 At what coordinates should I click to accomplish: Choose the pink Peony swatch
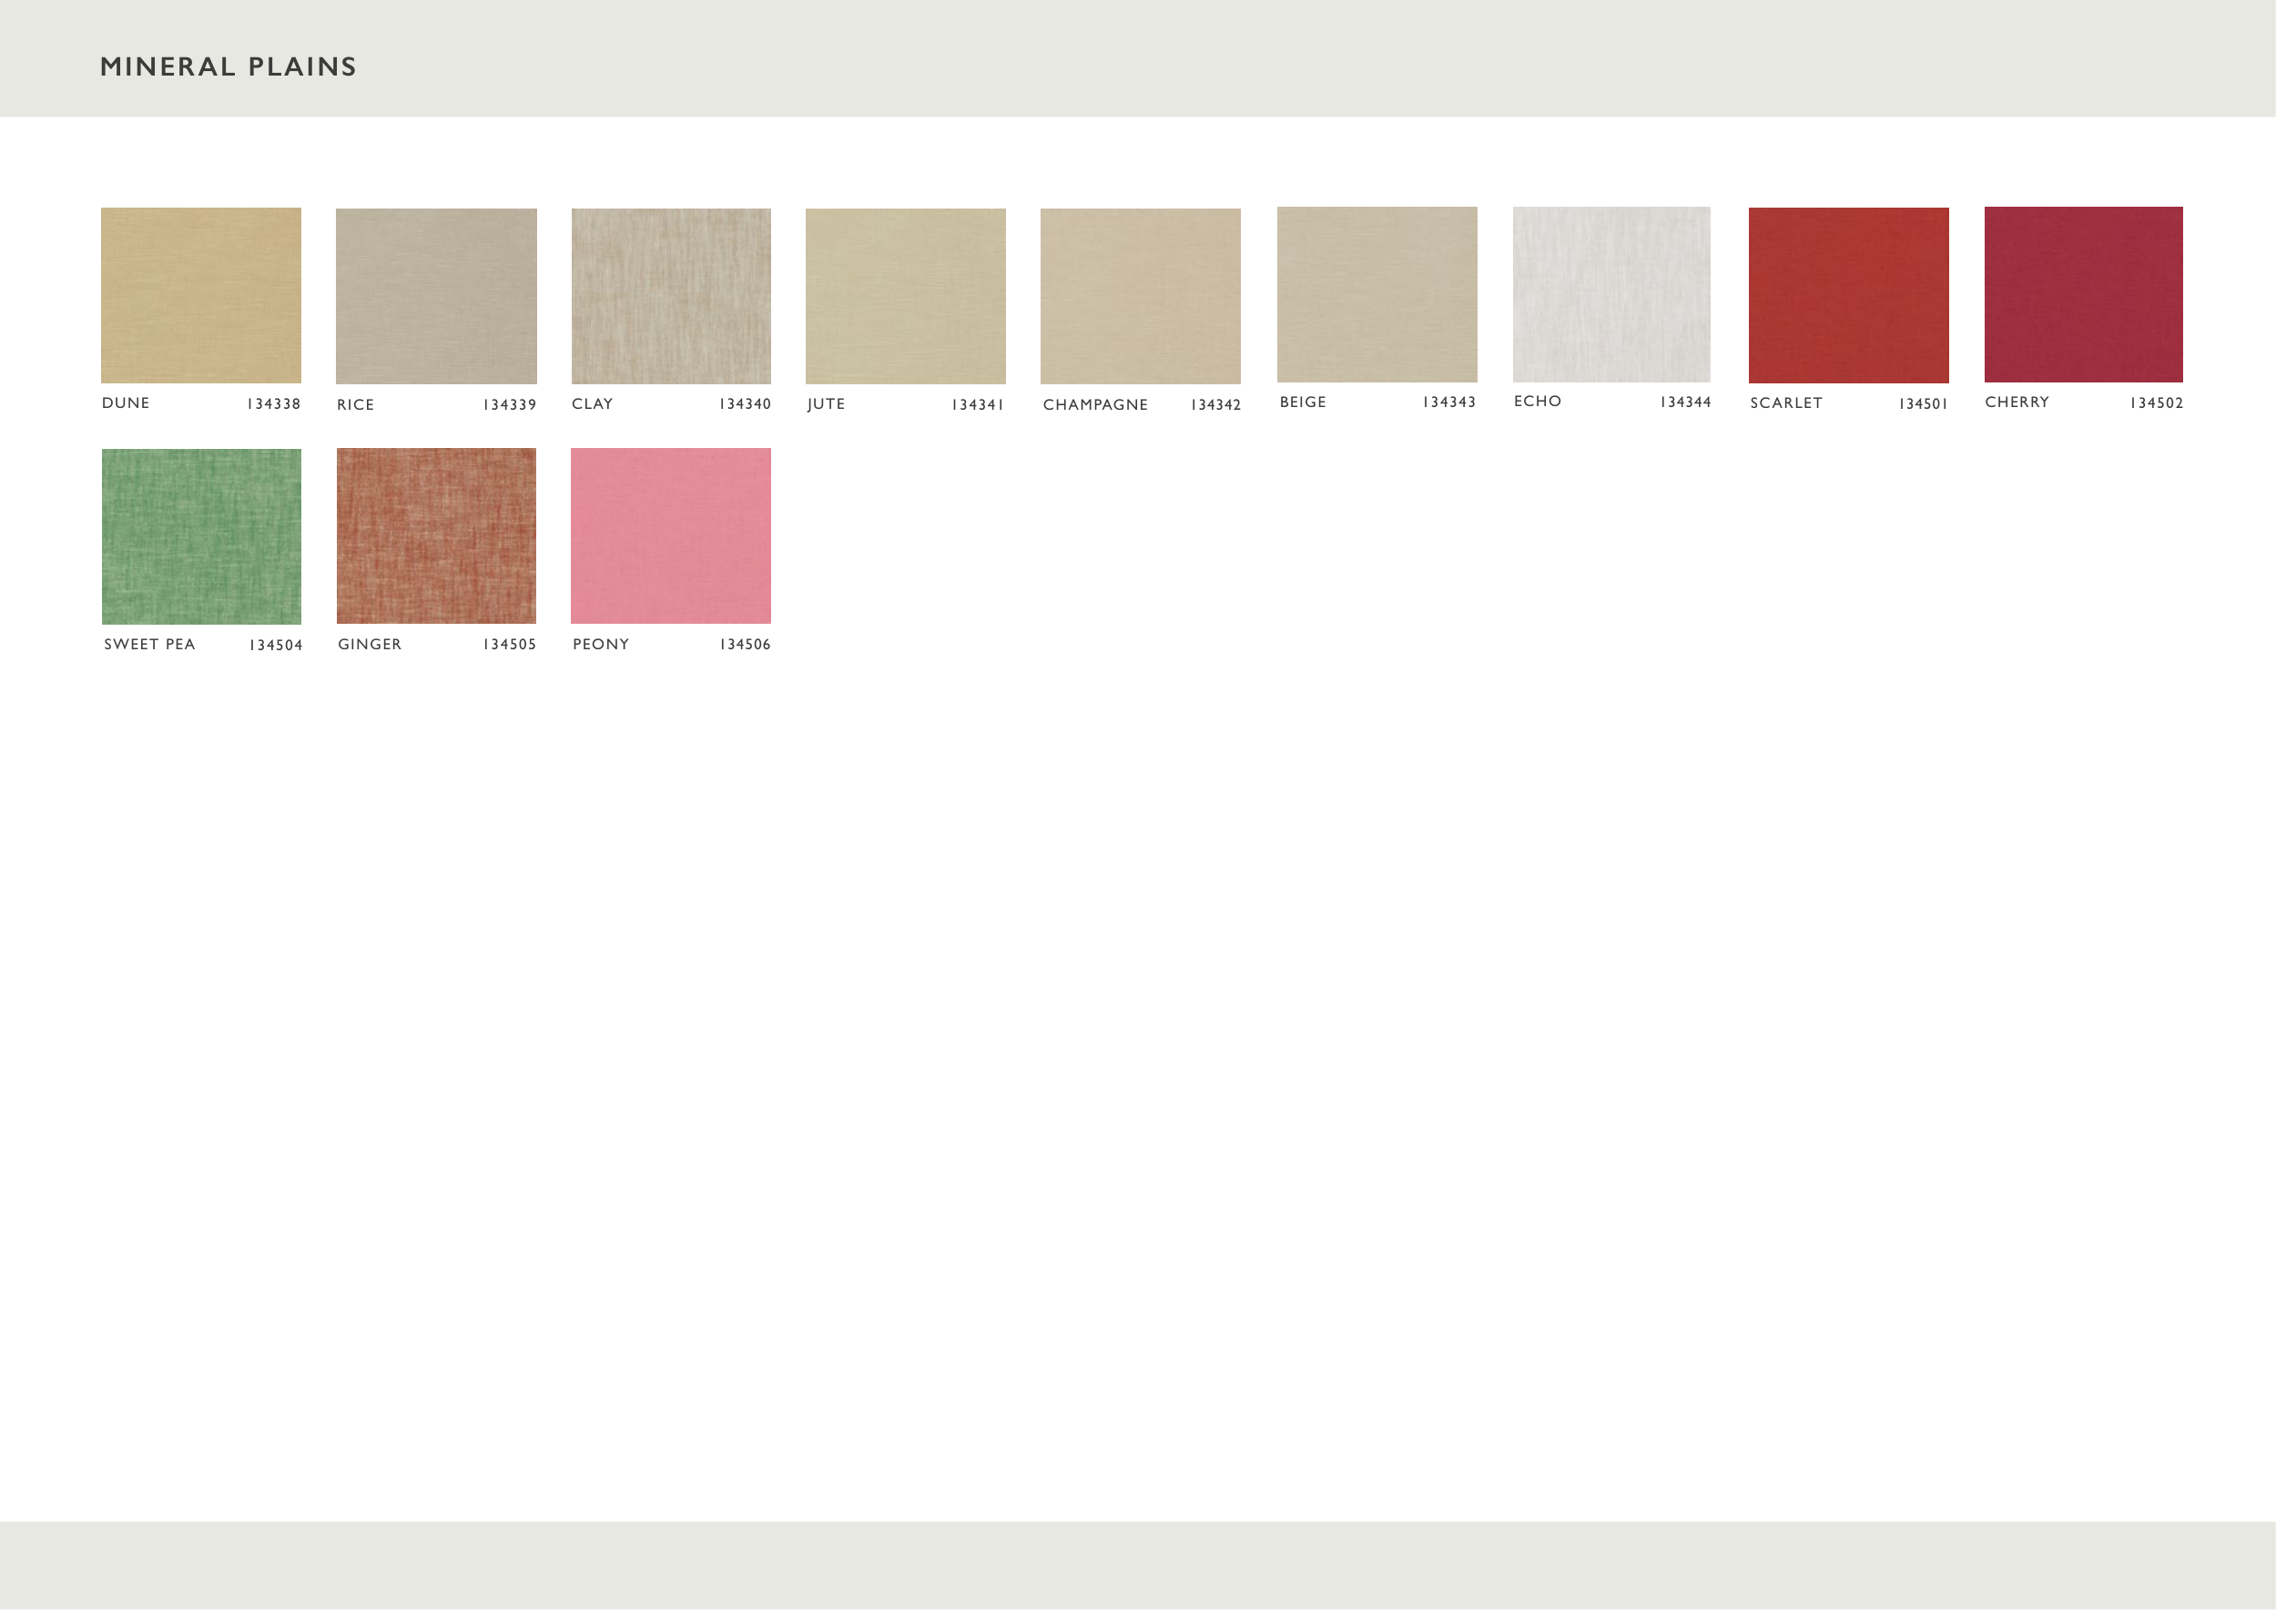671,535
